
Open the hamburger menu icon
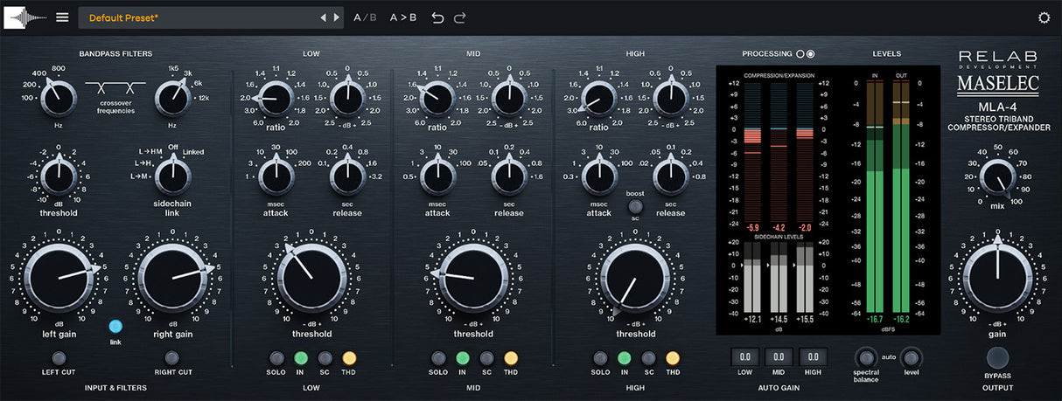coord(62,17)
